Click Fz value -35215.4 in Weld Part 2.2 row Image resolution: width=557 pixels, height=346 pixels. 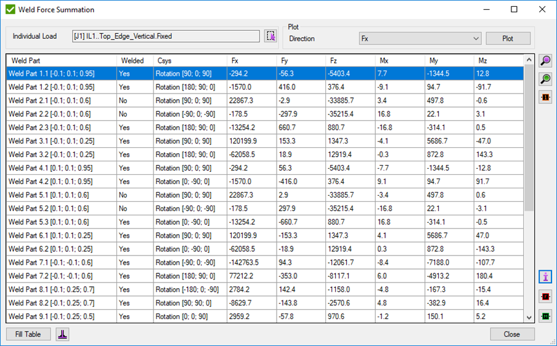(350, 114)
